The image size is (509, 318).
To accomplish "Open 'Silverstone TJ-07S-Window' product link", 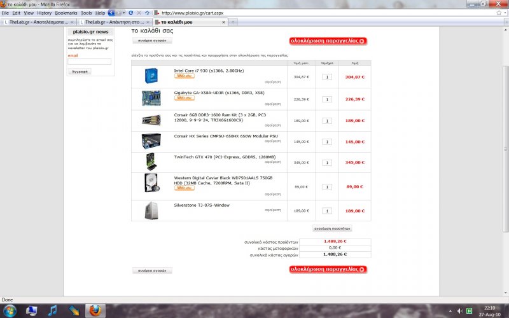I will click(202, 205).
